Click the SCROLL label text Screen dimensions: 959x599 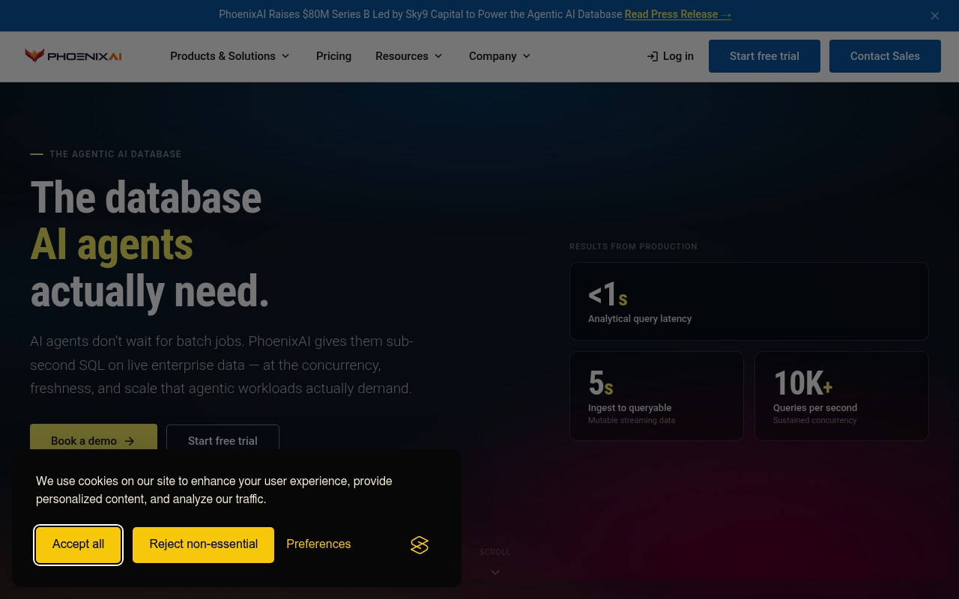pos(495,552)
